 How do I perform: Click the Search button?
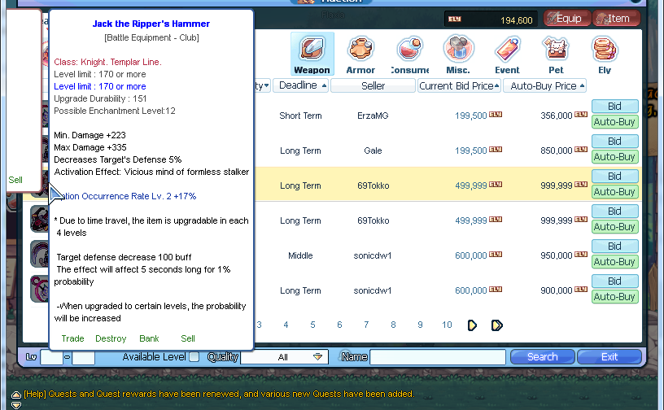coord(543,356)
